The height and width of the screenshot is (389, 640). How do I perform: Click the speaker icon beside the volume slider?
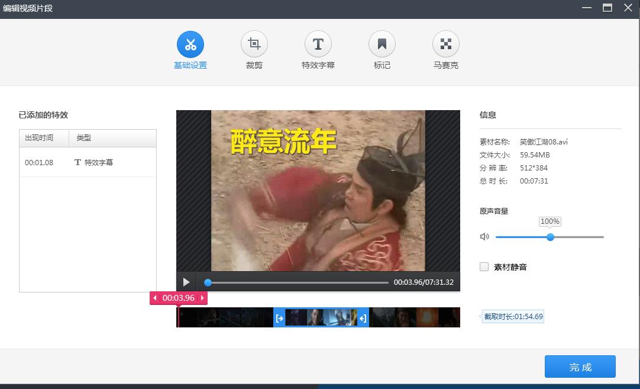click(x=484, y=236)
